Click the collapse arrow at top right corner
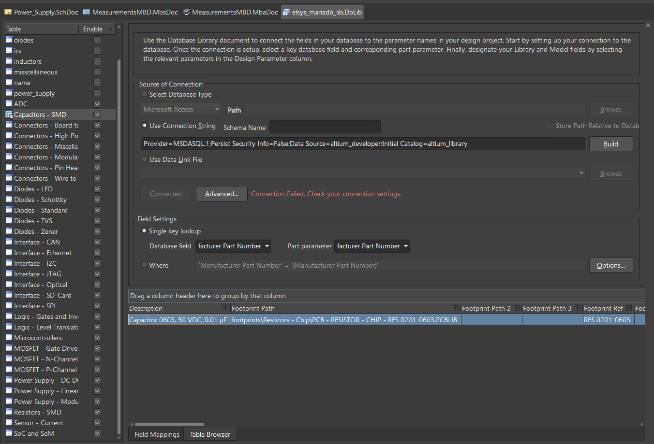654x444 pixels. [x=648, y=25]
